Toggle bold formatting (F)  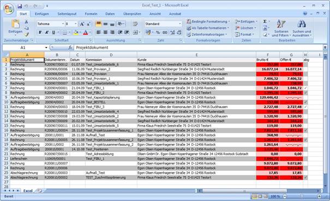[40, 32]
